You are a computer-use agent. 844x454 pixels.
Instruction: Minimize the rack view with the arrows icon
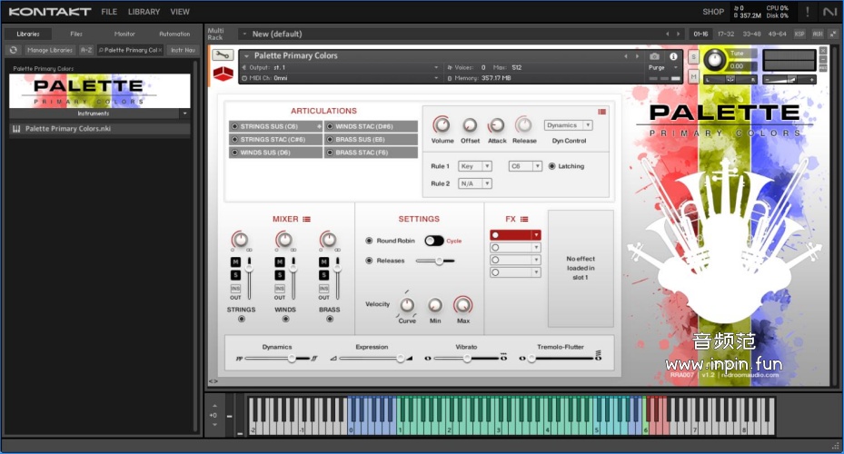pyautogui.click(x=834, y=34)
